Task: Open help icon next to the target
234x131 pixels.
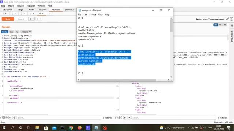Action: (x=231, y=19)
